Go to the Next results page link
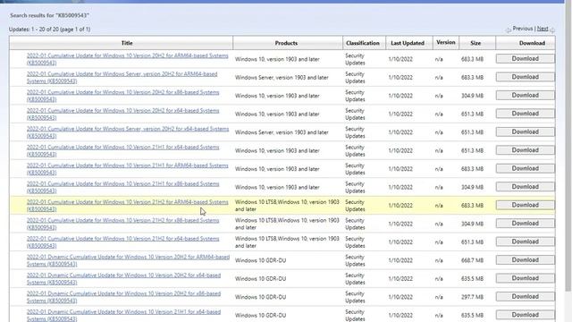This screenshot has width=572, height=322. pos(543,29)
